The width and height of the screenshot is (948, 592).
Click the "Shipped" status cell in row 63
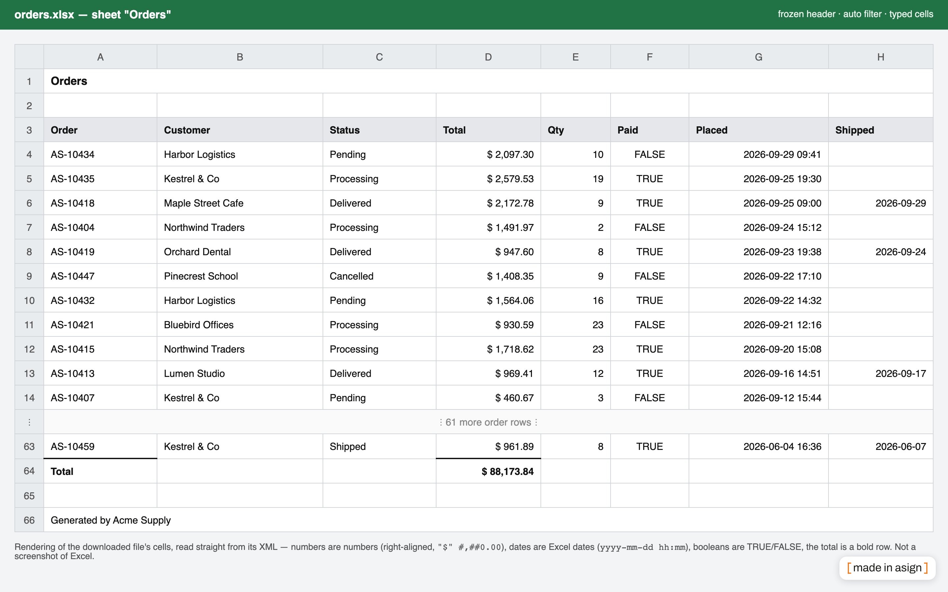(x=379, y=446)
